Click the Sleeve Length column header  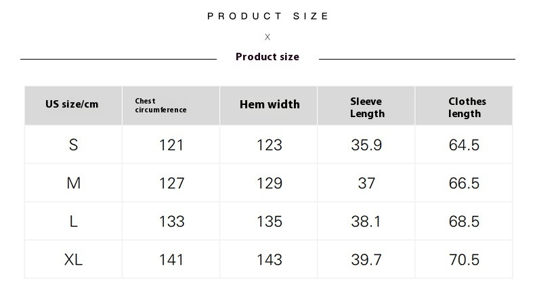[x=367, y=108]
